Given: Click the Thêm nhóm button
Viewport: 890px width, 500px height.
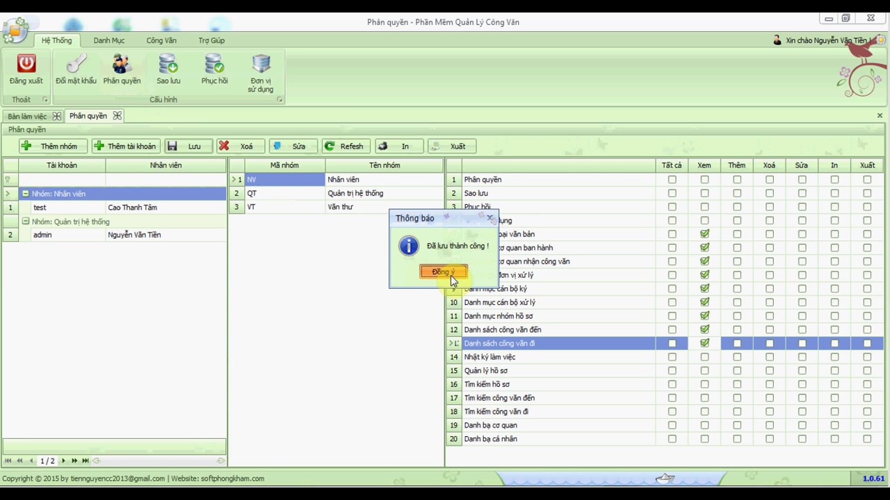Looking at the screenshot, I should point(53,146).
